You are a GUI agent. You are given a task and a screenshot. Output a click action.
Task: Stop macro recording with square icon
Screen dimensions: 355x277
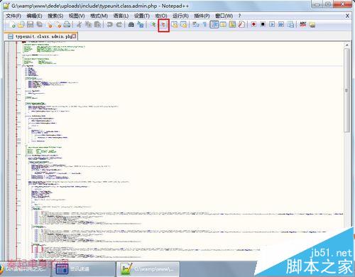[263, 24]
